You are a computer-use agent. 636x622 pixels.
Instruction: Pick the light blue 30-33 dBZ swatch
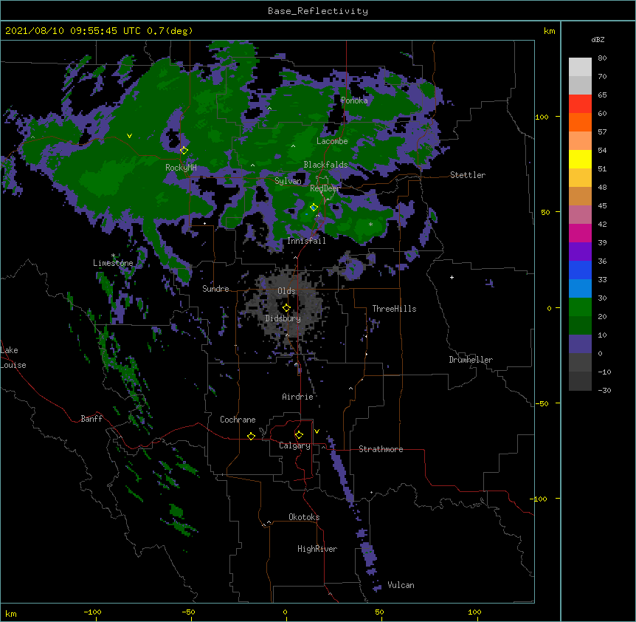pyautogui.click(x=580, y=289)
